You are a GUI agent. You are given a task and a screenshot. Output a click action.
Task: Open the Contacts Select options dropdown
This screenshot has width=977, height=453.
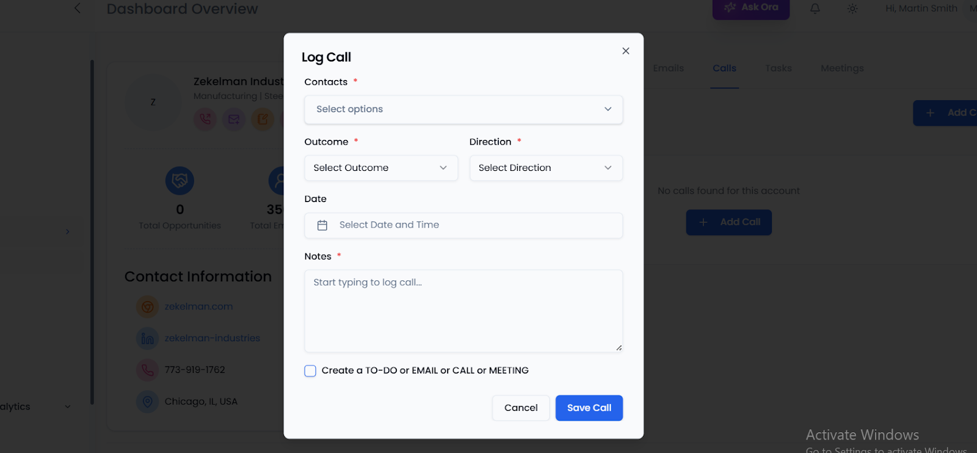[463, 109]
